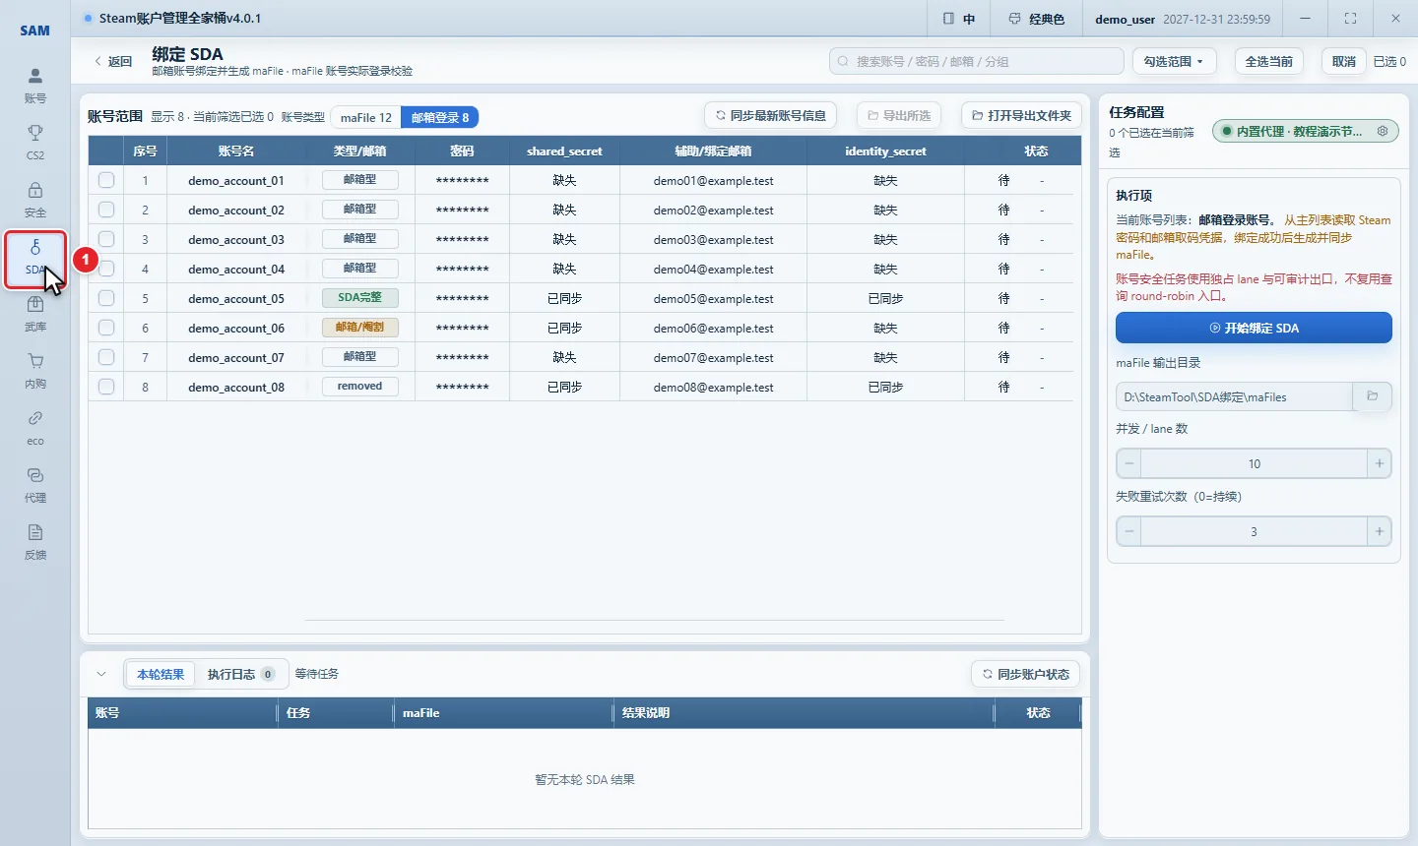Open the CS2 trophy section in sidebar
The height and width of the screenshot is (846, 1418).
pyautogui.click(x=35, y=142)
